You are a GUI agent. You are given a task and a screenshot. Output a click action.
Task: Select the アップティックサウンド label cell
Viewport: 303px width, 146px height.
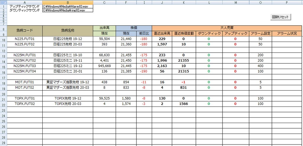(25, 6)
